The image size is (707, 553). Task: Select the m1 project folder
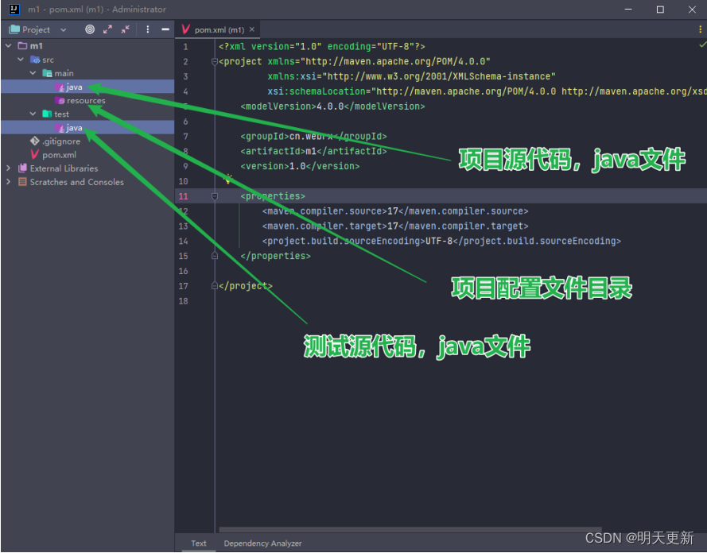tap(36, 46)
